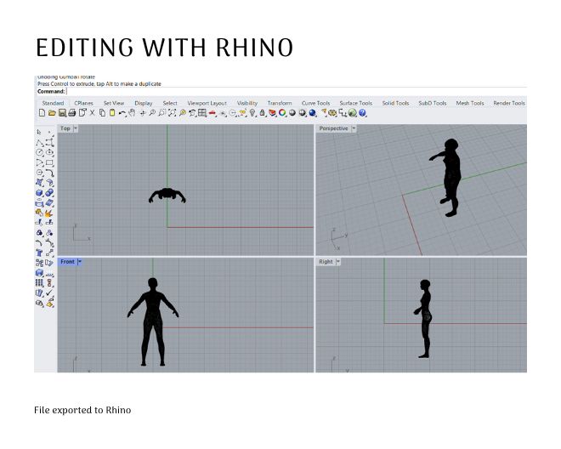Open the Set View tab
561x449 pixels.
(x=114, y=103)
